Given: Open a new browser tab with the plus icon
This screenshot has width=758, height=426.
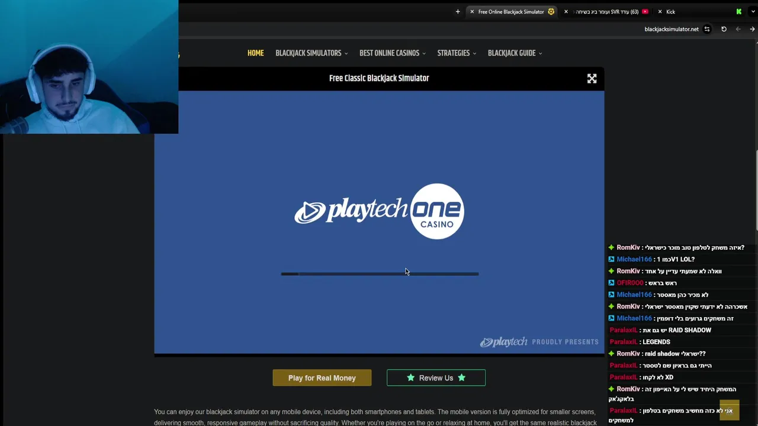Looking at the screenshot, I should click(458, 12).
